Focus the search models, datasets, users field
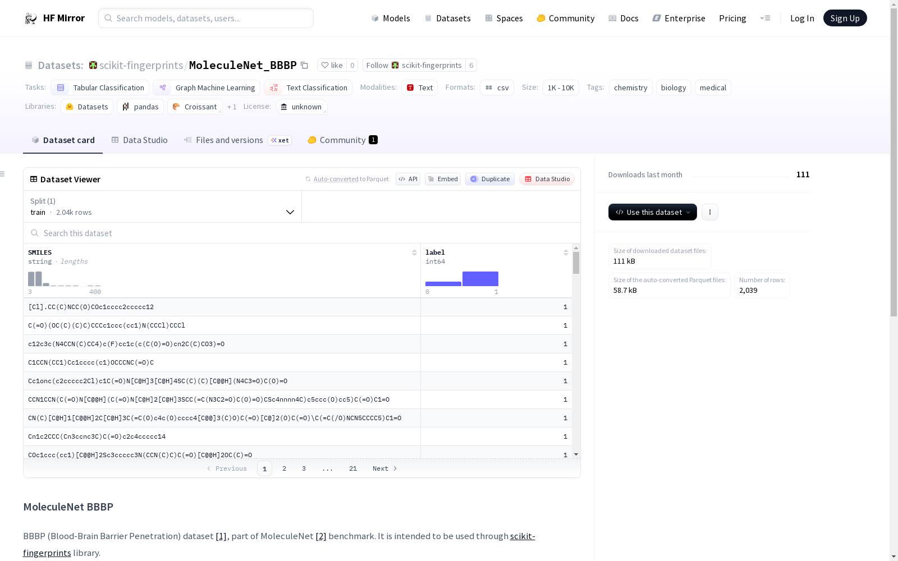 click(206, 19)
